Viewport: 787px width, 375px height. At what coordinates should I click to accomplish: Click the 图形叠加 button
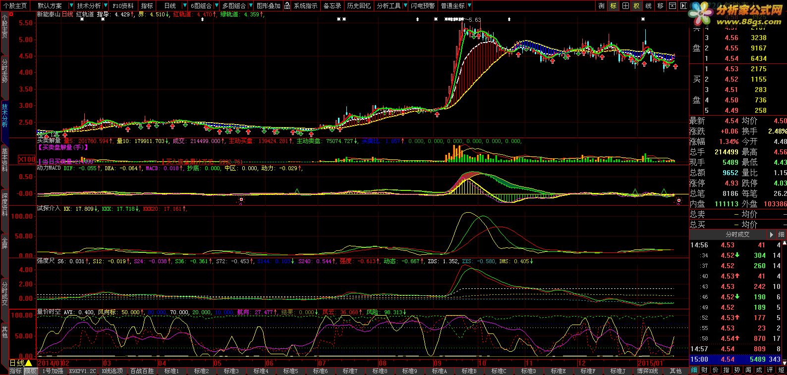click(x=269, y=6)
